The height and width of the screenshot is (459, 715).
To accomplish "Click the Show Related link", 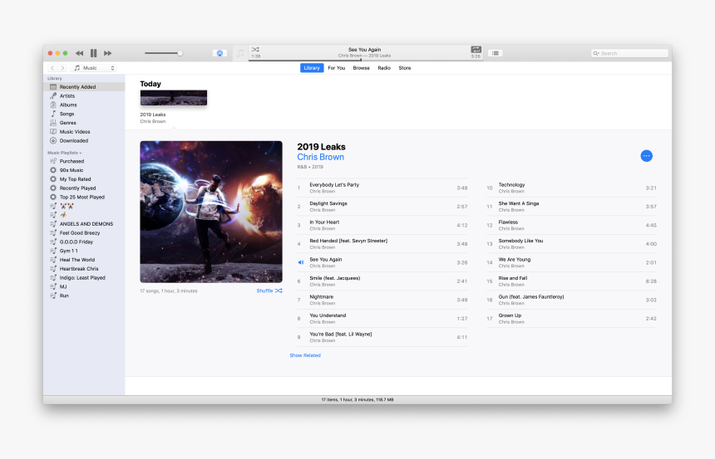I will pos(305,355).
